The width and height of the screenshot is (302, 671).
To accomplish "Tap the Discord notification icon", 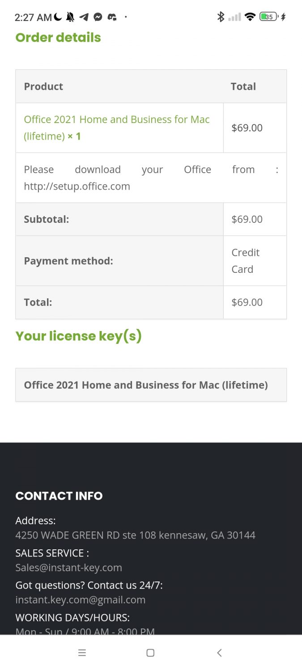I will coord(112,17).
